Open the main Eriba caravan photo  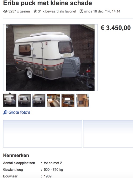50,58
